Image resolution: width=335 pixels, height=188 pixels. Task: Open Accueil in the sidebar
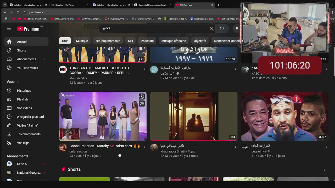pos(26,42)
